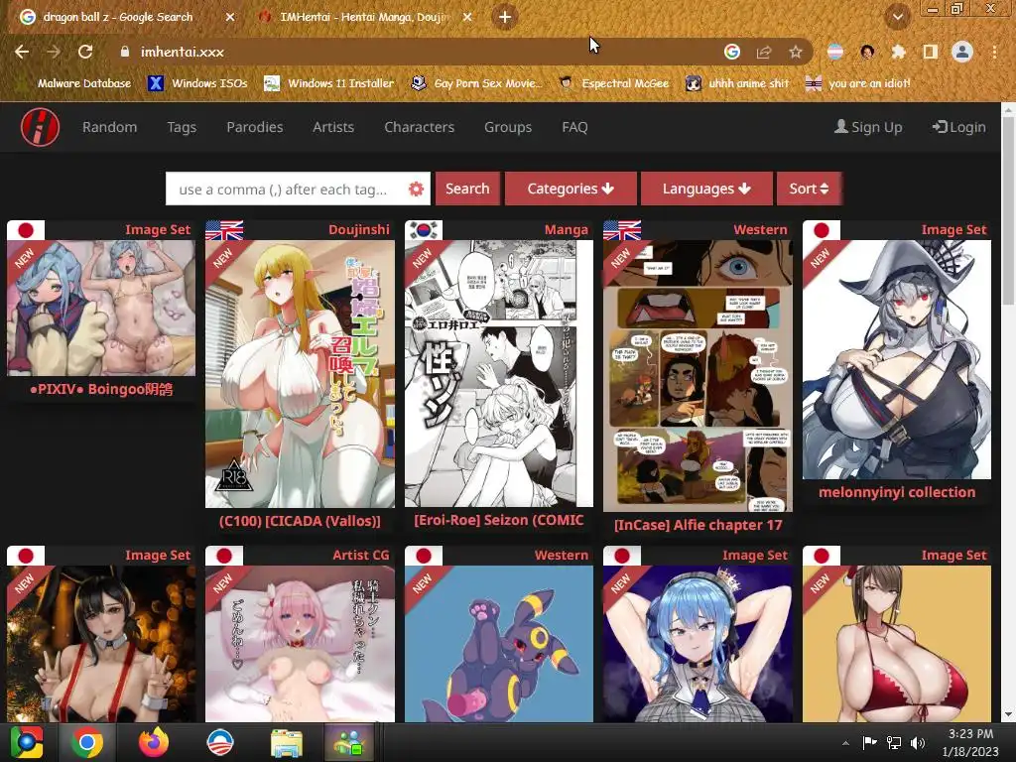This screenshot has width=1016, height=762.
Task: Open the melonnyinyi collection title
Action: [x=897, y=492]
